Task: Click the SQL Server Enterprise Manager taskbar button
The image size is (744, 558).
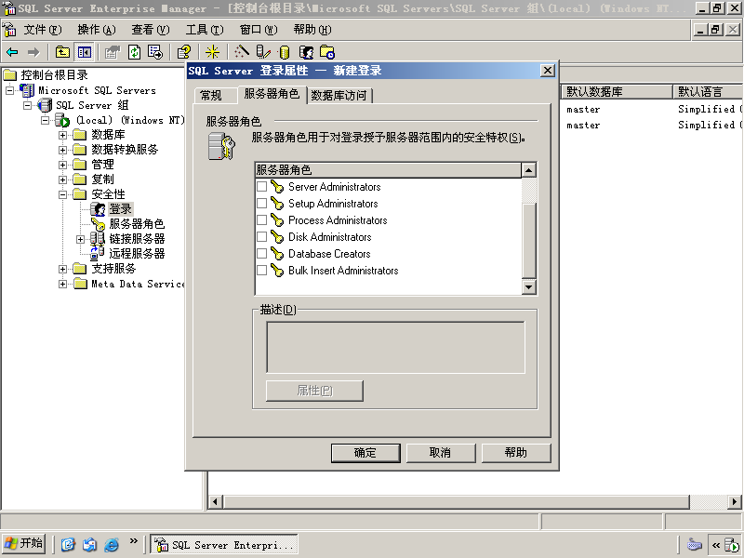Action: pos(224,544)
